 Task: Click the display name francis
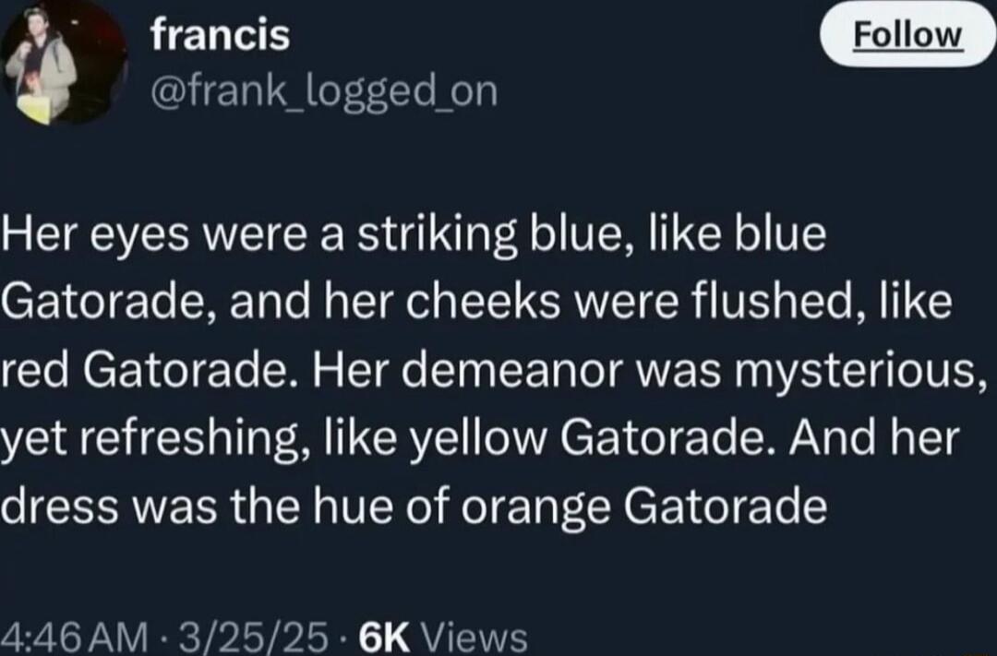(220, 35)
